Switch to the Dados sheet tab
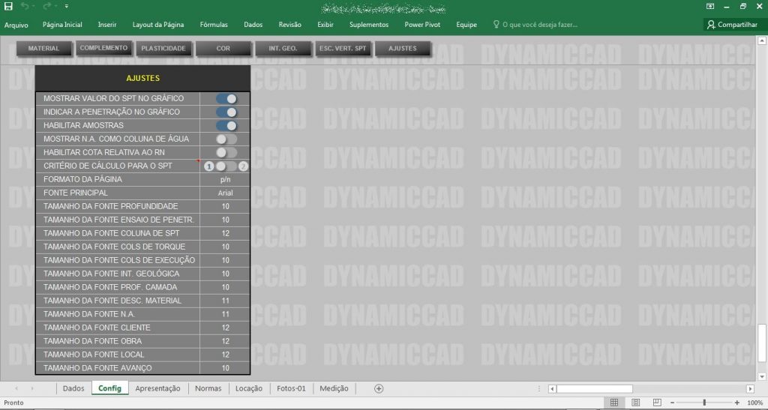 pyautogui.click(x=73, y=388)
